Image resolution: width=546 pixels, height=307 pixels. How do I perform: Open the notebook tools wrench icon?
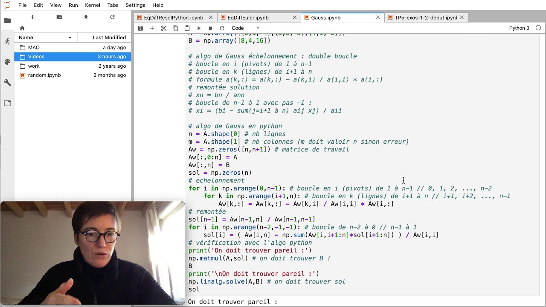[7, 82]
